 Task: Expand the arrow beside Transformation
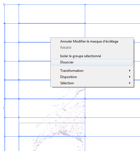click(130, 71)
